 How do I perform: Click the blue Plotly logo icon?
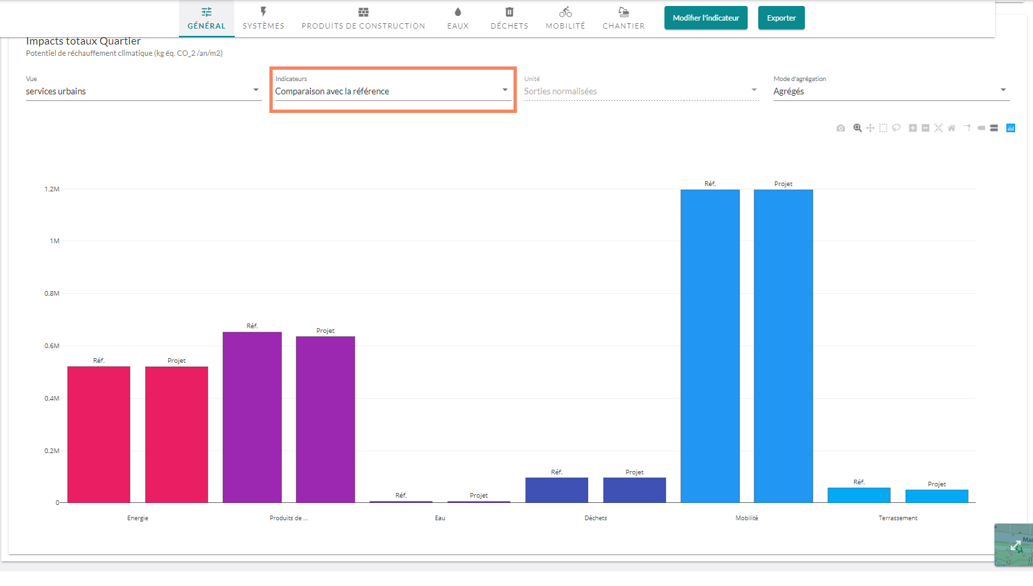point(1010,128)
